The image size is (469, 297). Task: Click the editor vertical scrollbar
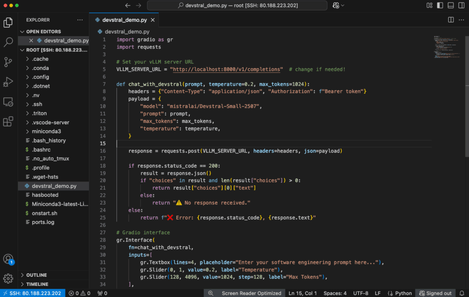tap(467, 96)
